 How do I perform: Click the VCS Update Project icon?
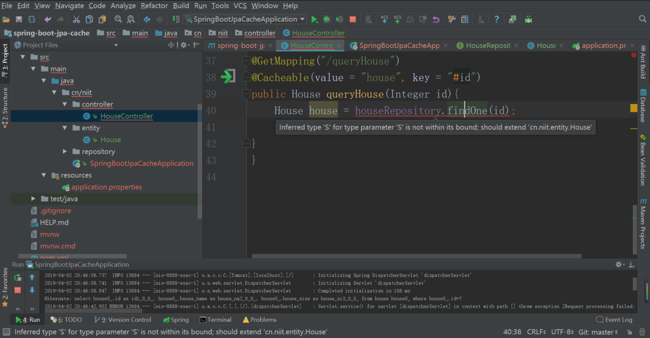click(384, 19)
